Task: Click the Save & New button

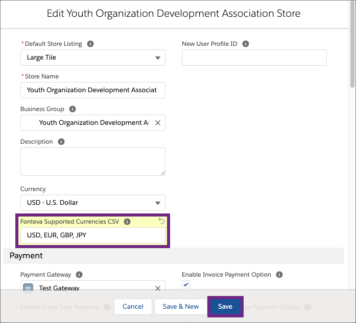Action: 181,307
